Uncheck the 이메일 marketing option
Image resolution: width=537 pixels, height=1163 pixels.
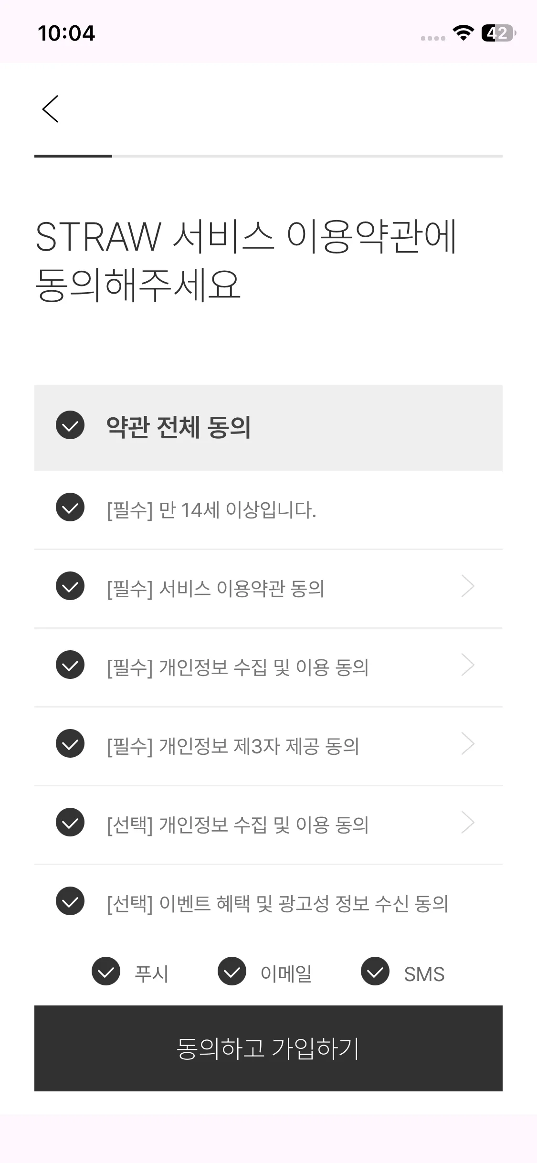tap(232, 971)
